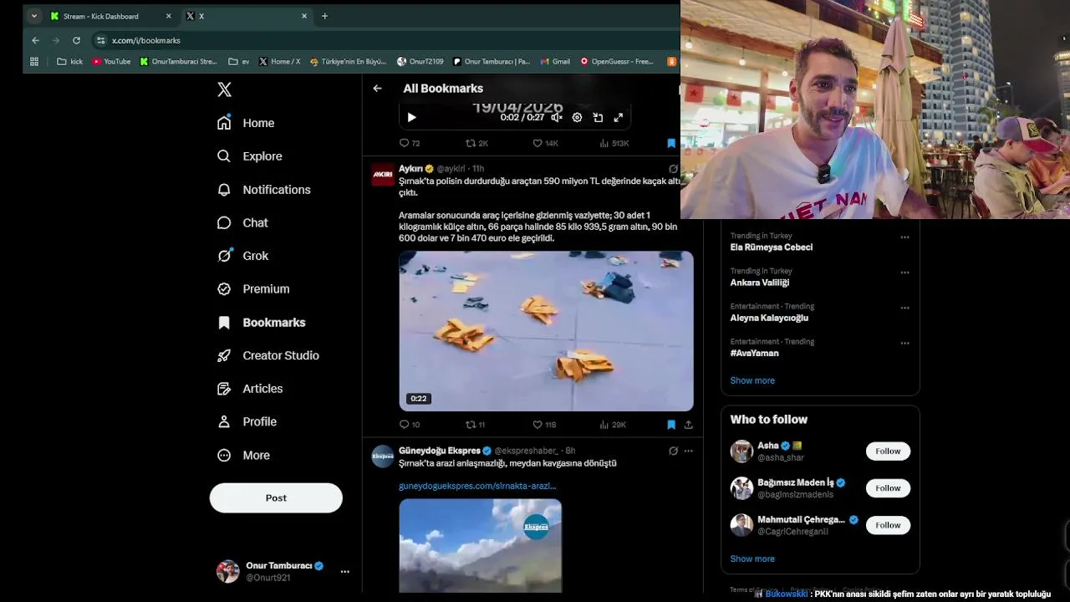
Task: Open options for Ankara Valiliği trend
Action: [x=904, y=273]
